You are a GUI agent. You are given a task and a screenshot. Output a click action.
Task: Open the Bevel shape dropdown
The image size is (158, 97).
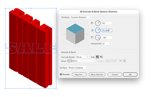81,61
